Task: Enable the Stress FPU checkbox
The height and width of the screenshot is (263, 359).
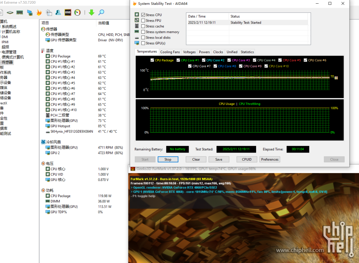Action: (x=143, y=21)
